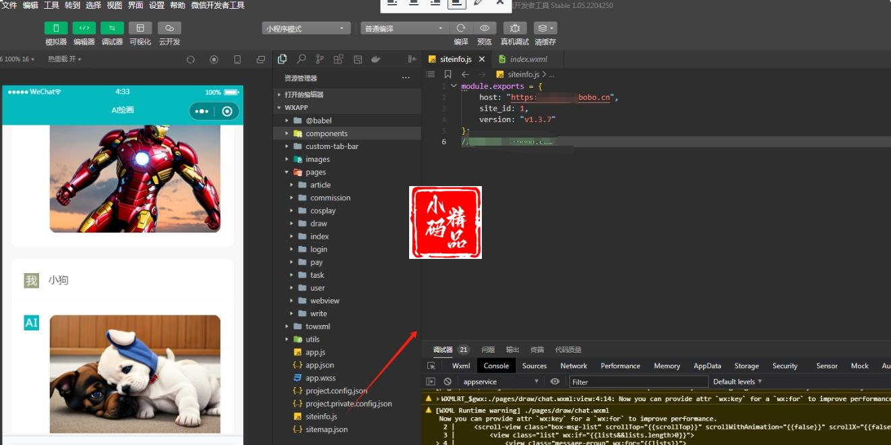Open siteinfo.js in the file tree
The width and height of the screenshot is (891, 445).
click(x=347, y=417)
